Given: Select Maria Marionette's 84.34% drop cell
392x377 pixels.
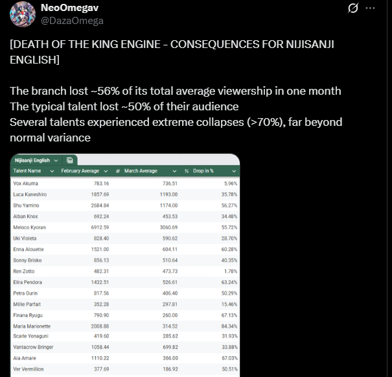Looking at the screenshot, I should pos(229,326).
